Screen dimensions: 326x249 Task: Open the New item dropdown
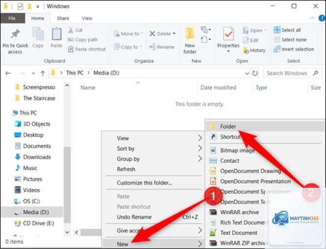coord(205,30)
